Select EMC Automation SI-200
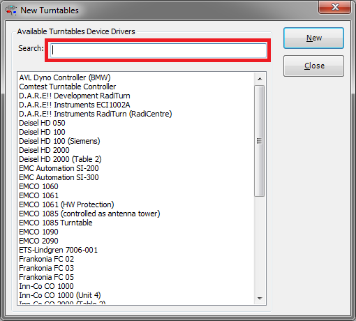The image size is (356, 321). point(59,168)
